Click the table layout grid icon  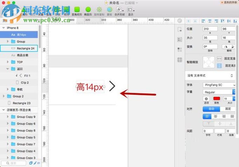coord(180,60)
